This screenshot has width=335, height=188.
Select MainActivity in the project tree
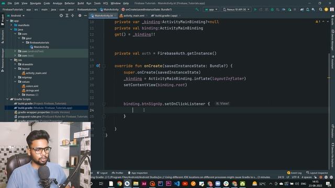coord(40,47)
